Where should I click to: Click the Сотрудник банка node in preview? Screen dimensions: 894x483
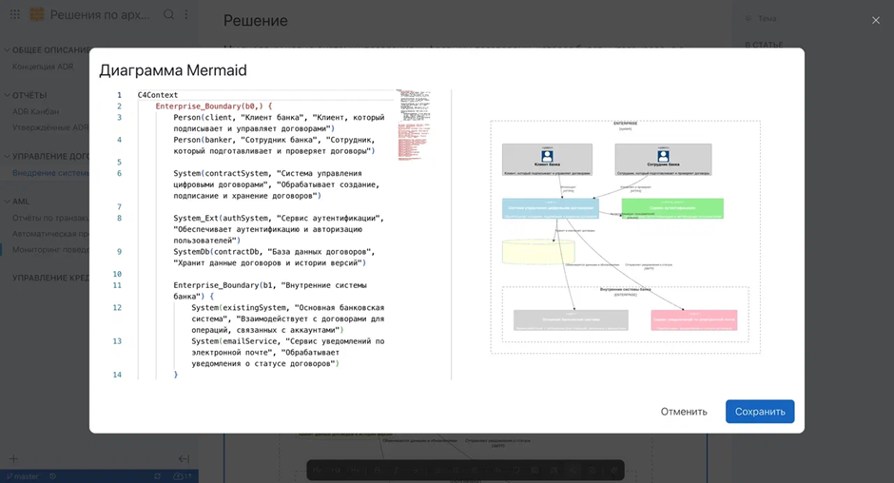663,160
